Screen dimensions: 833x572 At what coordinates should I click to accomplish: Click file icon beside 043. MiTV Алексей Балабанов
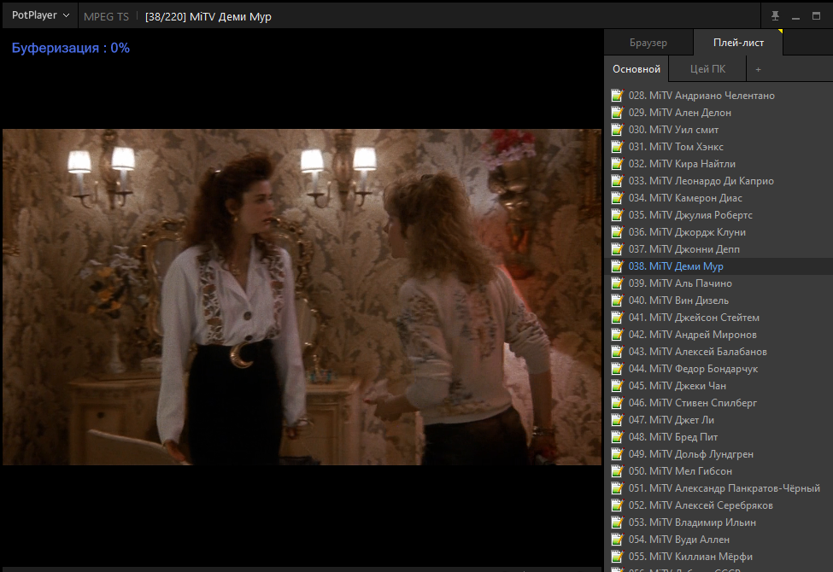tap(618, 352)
